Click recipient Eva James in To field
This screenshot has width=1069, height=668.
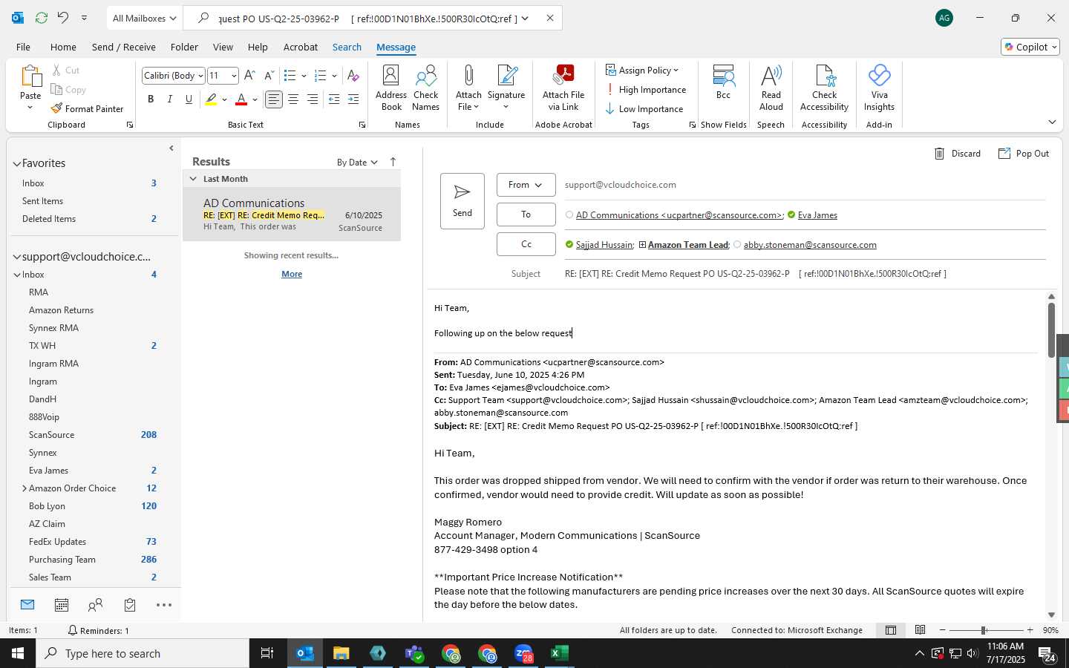pyautogui.click(x=817, y=215)
